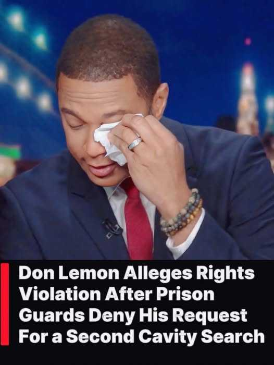Click the 'Guards Deny His Request' text line

pyautogui.click(x=133, y=315)
